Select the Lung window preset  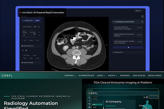(34, 55)
